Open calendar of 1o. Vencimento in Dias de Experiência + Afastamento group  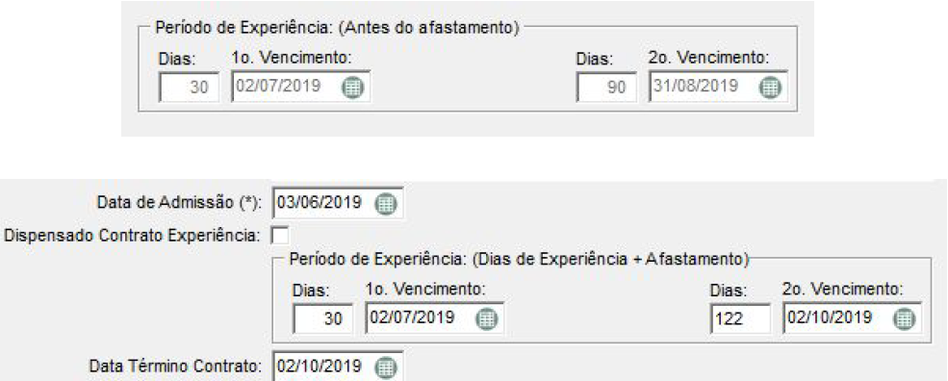486,317
